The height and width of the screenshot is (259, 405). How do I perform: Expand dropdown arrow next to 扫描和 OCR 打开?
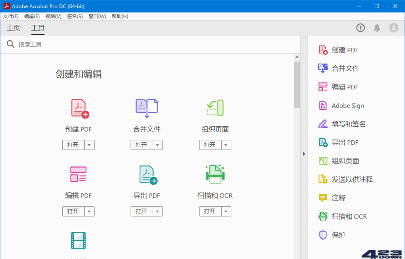pyautogui.click(x=226, y=211)
